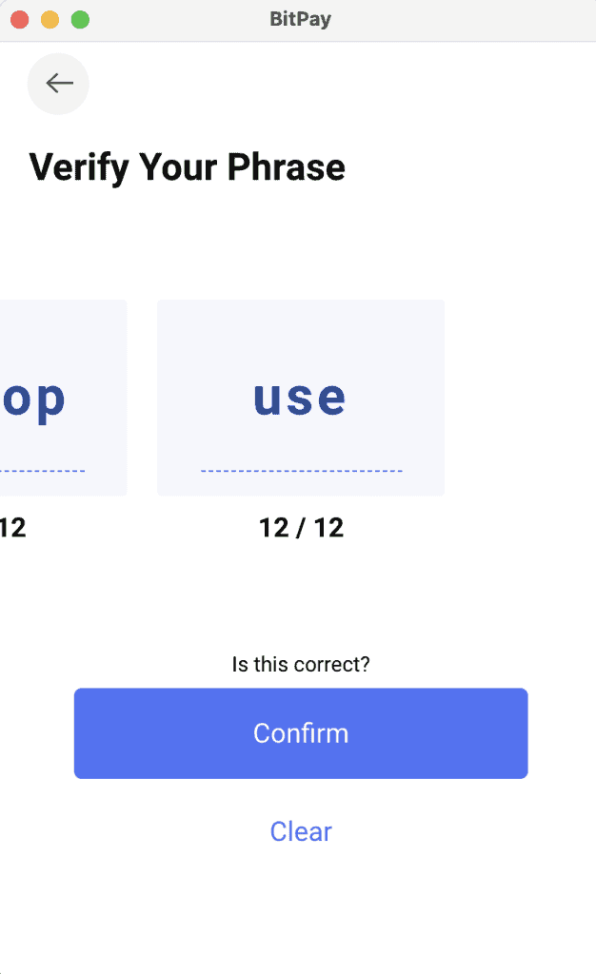Close the BitPay window
This screenshot has width=596, height=974.
pos(20,20)
